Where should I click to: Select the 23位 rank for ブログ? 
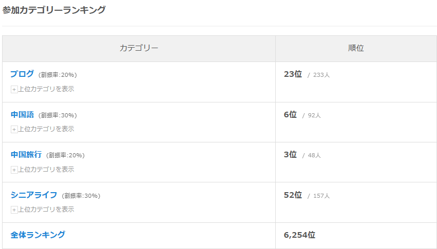coord(293,74)
